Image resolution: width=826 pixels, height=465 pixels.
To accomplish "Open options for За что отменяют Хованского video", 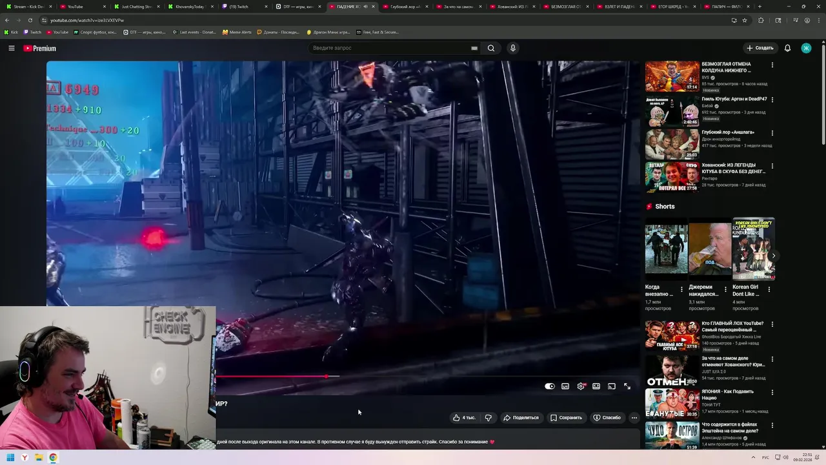I will (x=772, y=358).
